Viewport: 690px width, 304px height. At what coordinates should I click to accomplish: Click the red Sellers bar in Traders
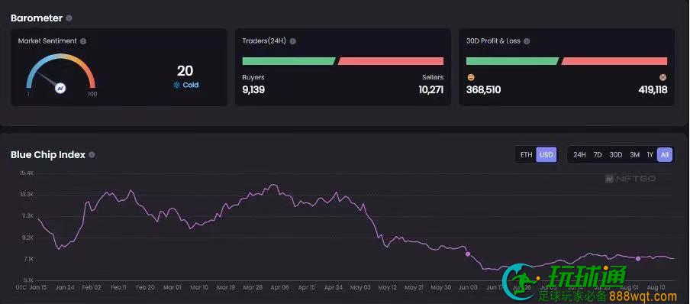[x=391, y=61]
